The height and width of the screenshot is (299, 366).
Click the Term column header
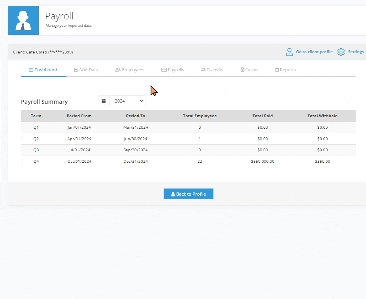pyautogui.click(x=36, y=116)
